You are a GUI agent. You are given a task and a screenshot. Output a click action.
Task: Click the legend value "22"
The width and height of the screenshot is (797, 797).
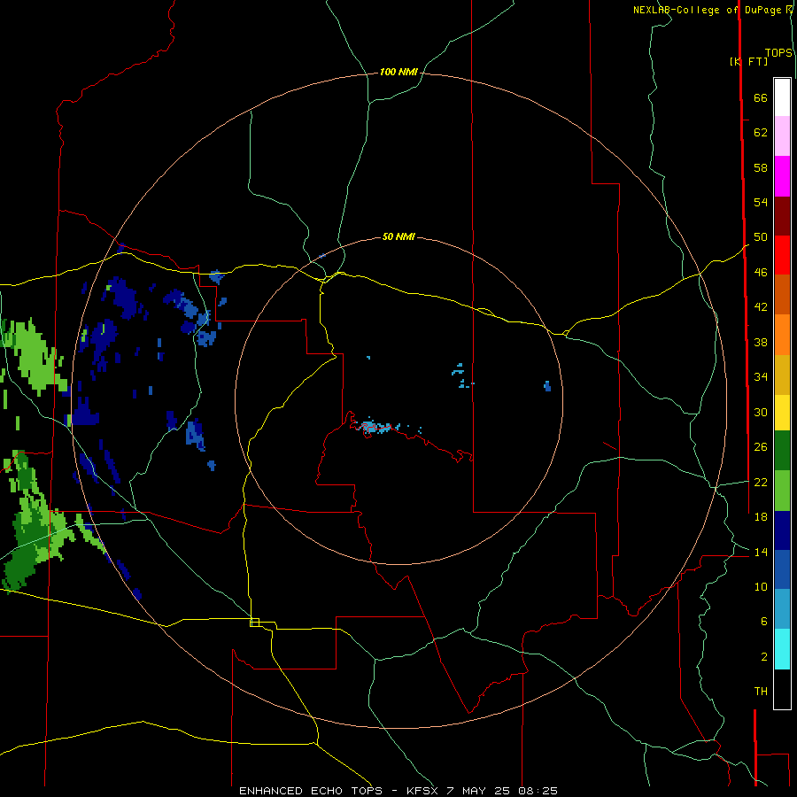pos(761,482)
